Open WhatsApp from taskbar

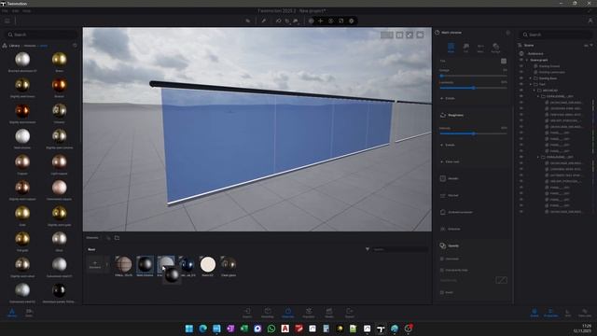pos(271,329)
